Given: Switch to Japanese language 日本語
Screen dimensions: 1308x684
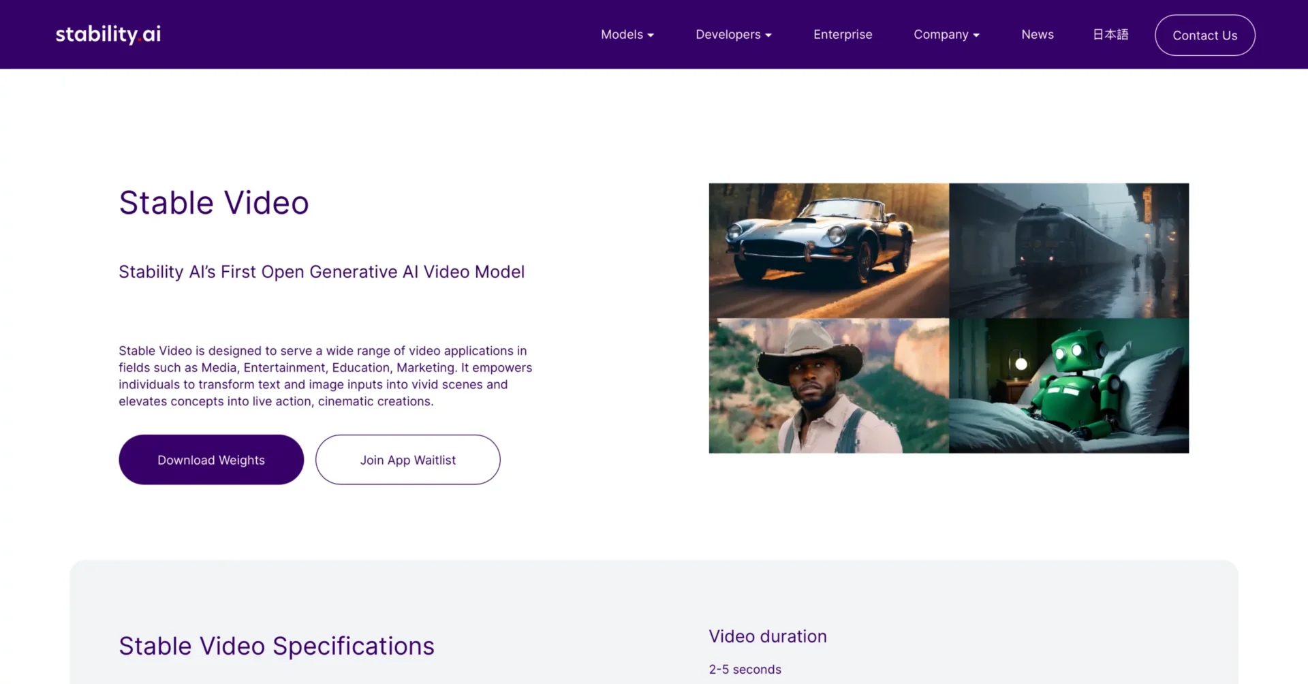Looking at the screenshot, I should pos(1110,35).
